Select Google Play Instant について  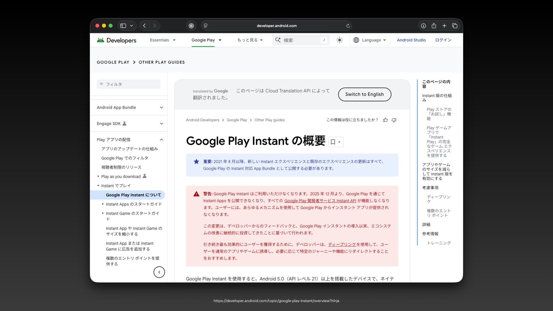pos(133,195)
